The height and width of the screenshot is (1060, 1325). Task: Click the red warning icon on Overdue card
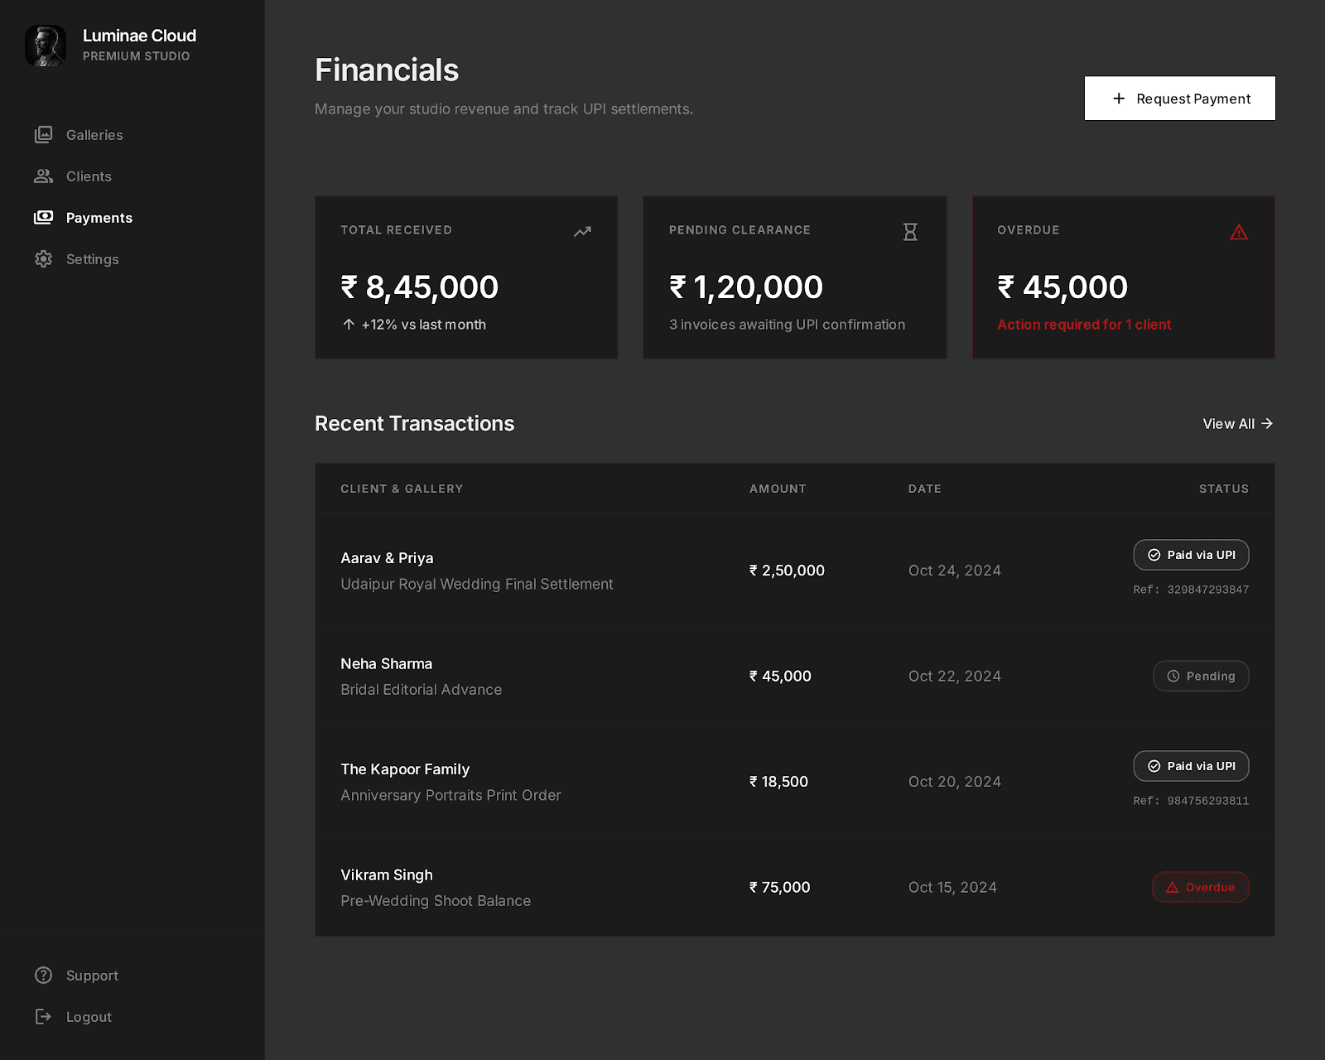tap(1239, 232)
